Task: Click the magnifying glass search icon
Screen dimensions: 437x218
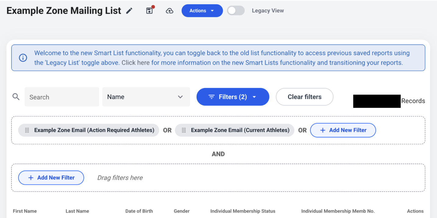Action: 16,97
